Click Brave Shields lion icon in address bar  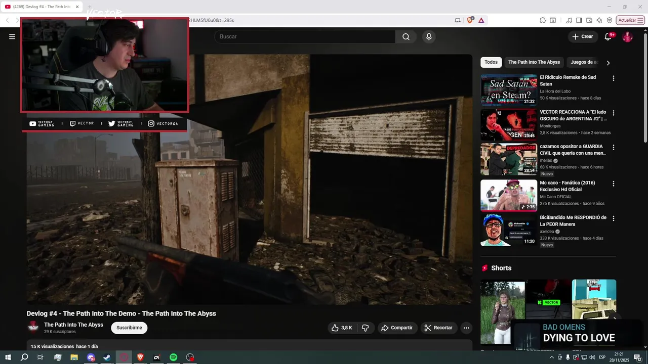[470, 20]
